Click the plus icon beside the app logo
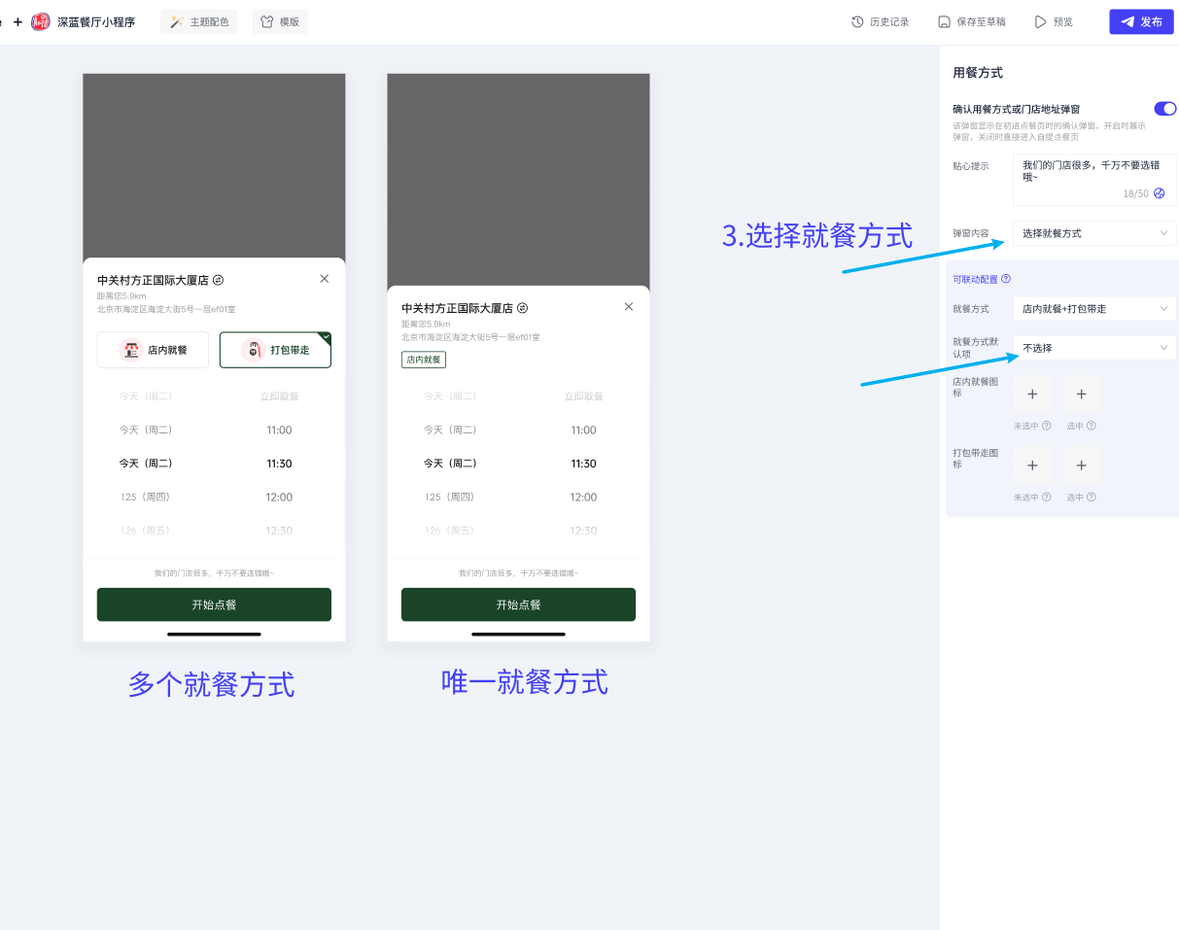The height and width of the screenshot is (930, 1179). pyautogui.click(x=17, y=21)
